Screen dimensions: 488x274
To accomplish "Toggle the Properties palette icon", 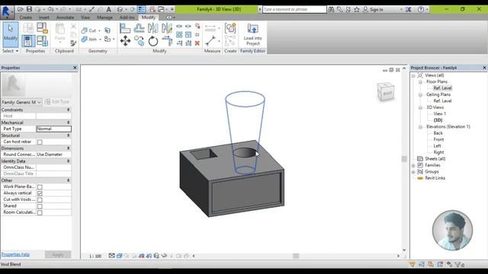I will [x=28, y=41].
